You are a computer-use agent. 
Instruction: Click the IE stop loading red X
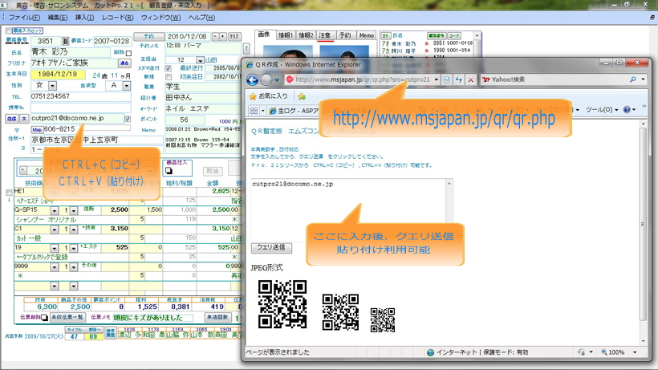point(471,79)
